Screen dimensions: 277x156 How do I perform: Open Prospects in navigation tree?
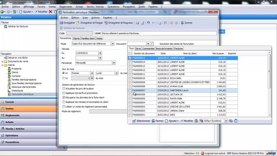16,69
